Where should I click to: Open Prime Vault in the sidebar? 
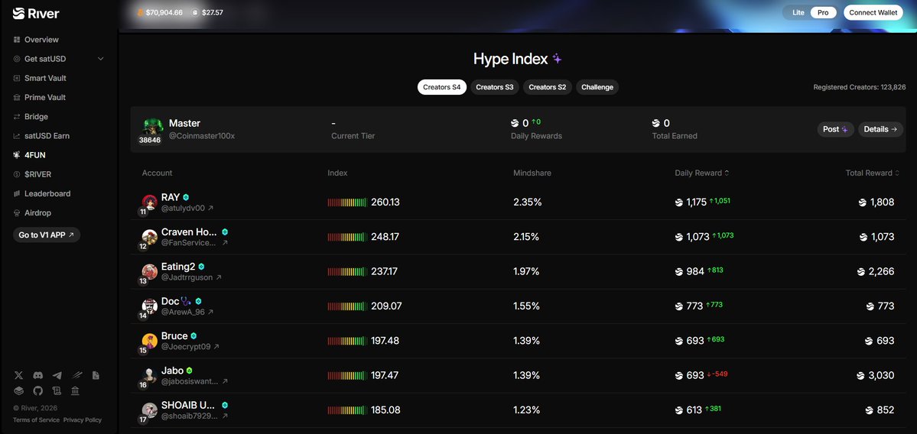tap(39, 98)
